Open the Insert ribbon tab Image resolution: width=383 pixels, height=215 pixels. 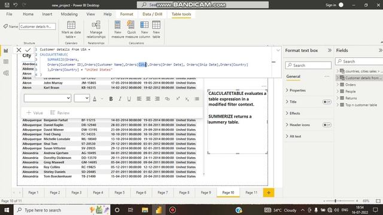(47, 14)
